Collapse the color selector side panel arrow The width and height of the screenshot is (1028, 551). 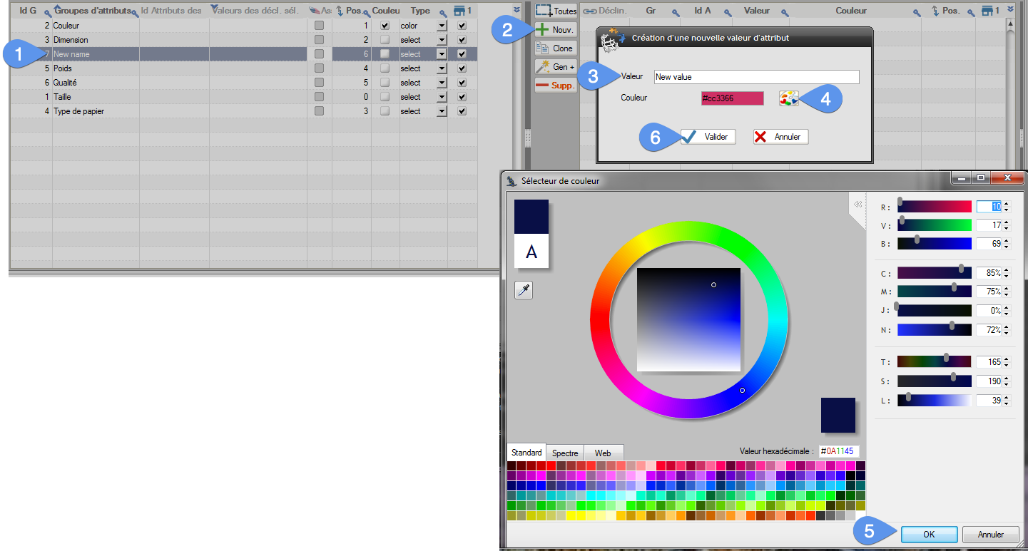pos(856,205)
